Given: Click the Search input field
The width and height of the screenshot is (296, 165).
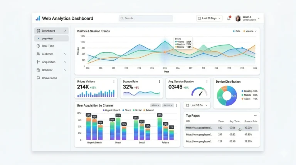Looking at the screenshot, I should click(146, 18).
